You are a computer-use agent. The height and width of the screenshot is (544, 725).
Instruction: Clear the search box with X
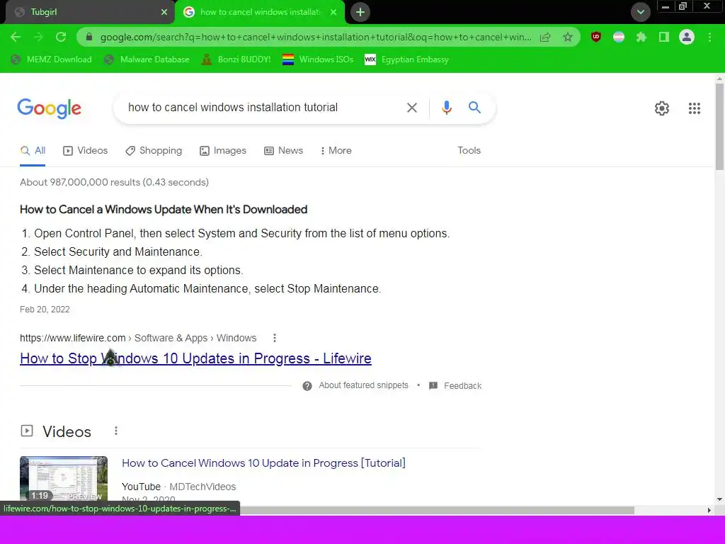click(411, 108)
